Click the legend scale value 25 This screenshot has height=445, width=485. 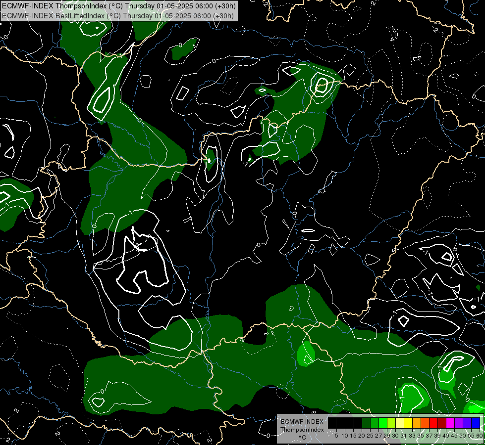(x=370, y=436)
